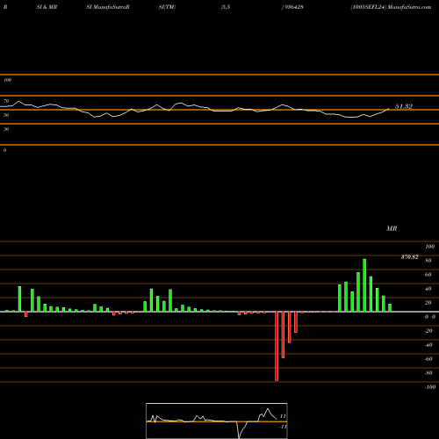Screen dimensions: 439x439
Task: Click the -40 axis label in MR panel
Action: [x=428, y=345]
